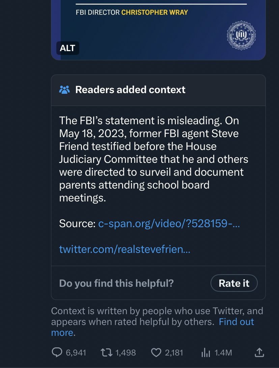The width and height of the screenshot is (279, 368).
Task: Tap the FBI seal emblem
Action: click(241, 35)
